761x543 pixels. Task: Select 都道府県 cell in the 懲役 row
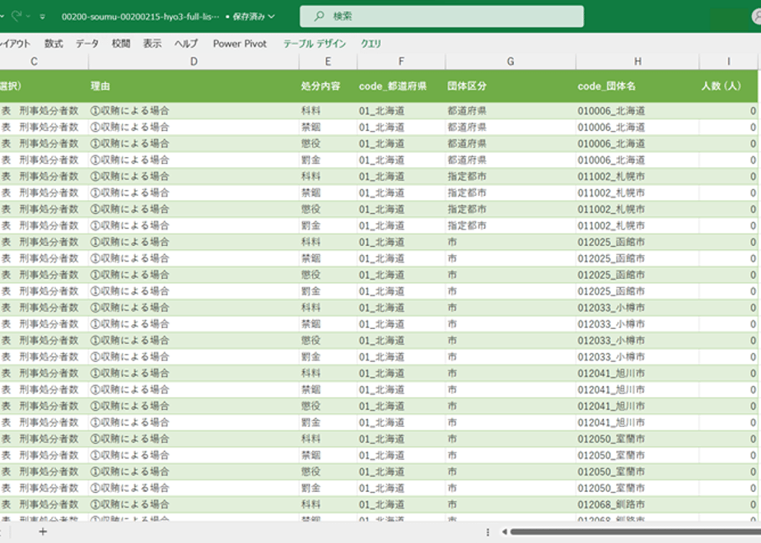511,144
